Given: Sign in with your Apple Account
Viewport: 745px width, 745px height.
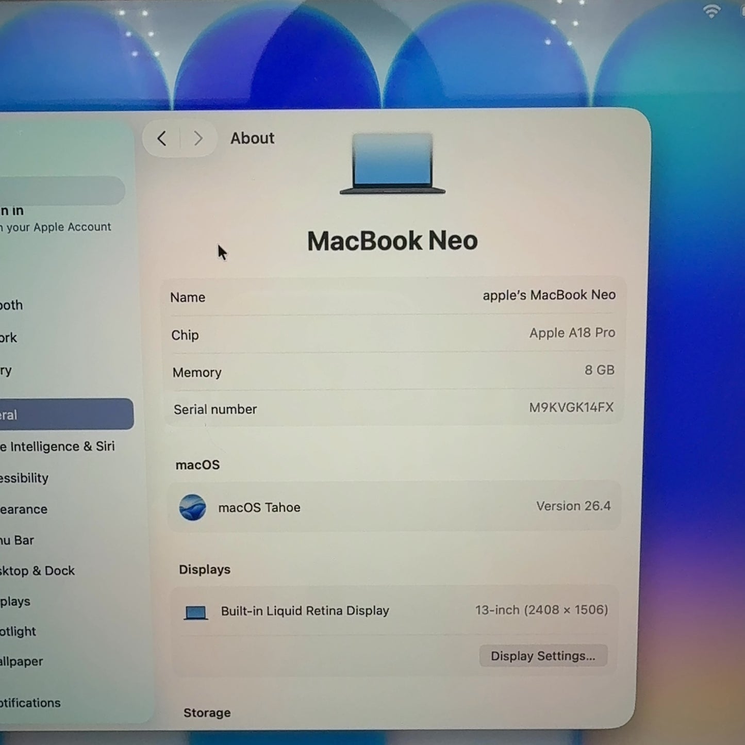Looking at the screenshot, I should point(56,219).
